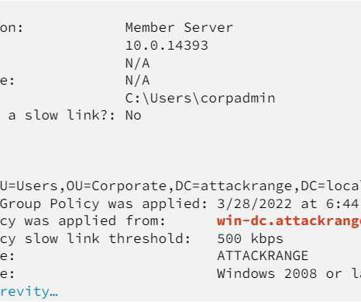Select the 'Member Server' value text

[x=179, y=27]
